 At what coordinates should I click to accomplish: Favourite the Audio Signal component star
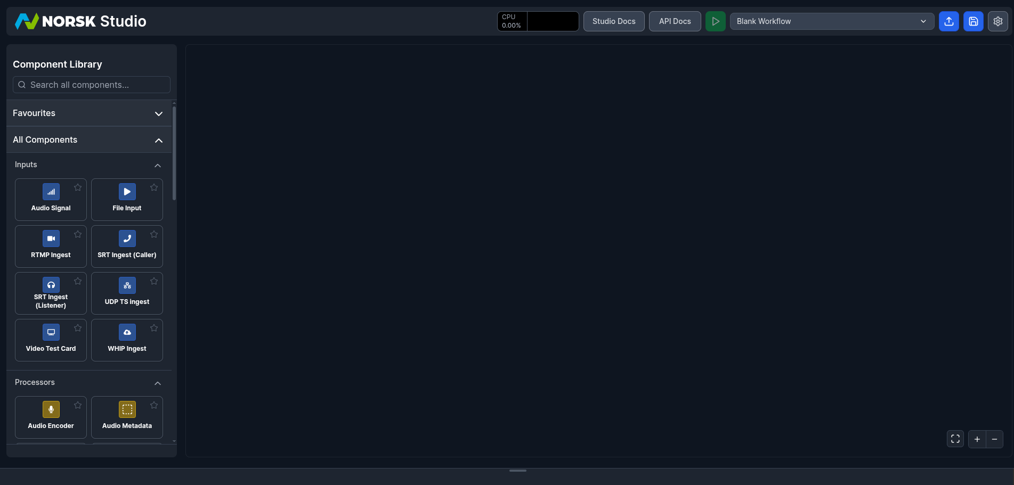78,187
